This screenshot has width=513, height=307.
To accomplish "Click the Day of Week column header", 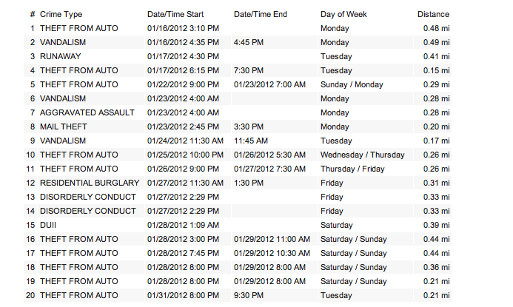I will pyautogui.click(x=343, y=14).
